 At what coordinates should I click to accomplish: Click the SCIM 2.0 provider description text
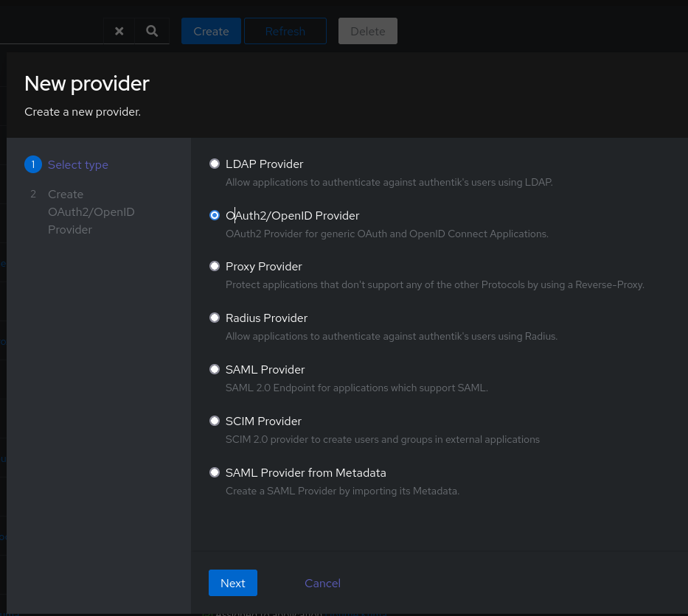point(383,439)
